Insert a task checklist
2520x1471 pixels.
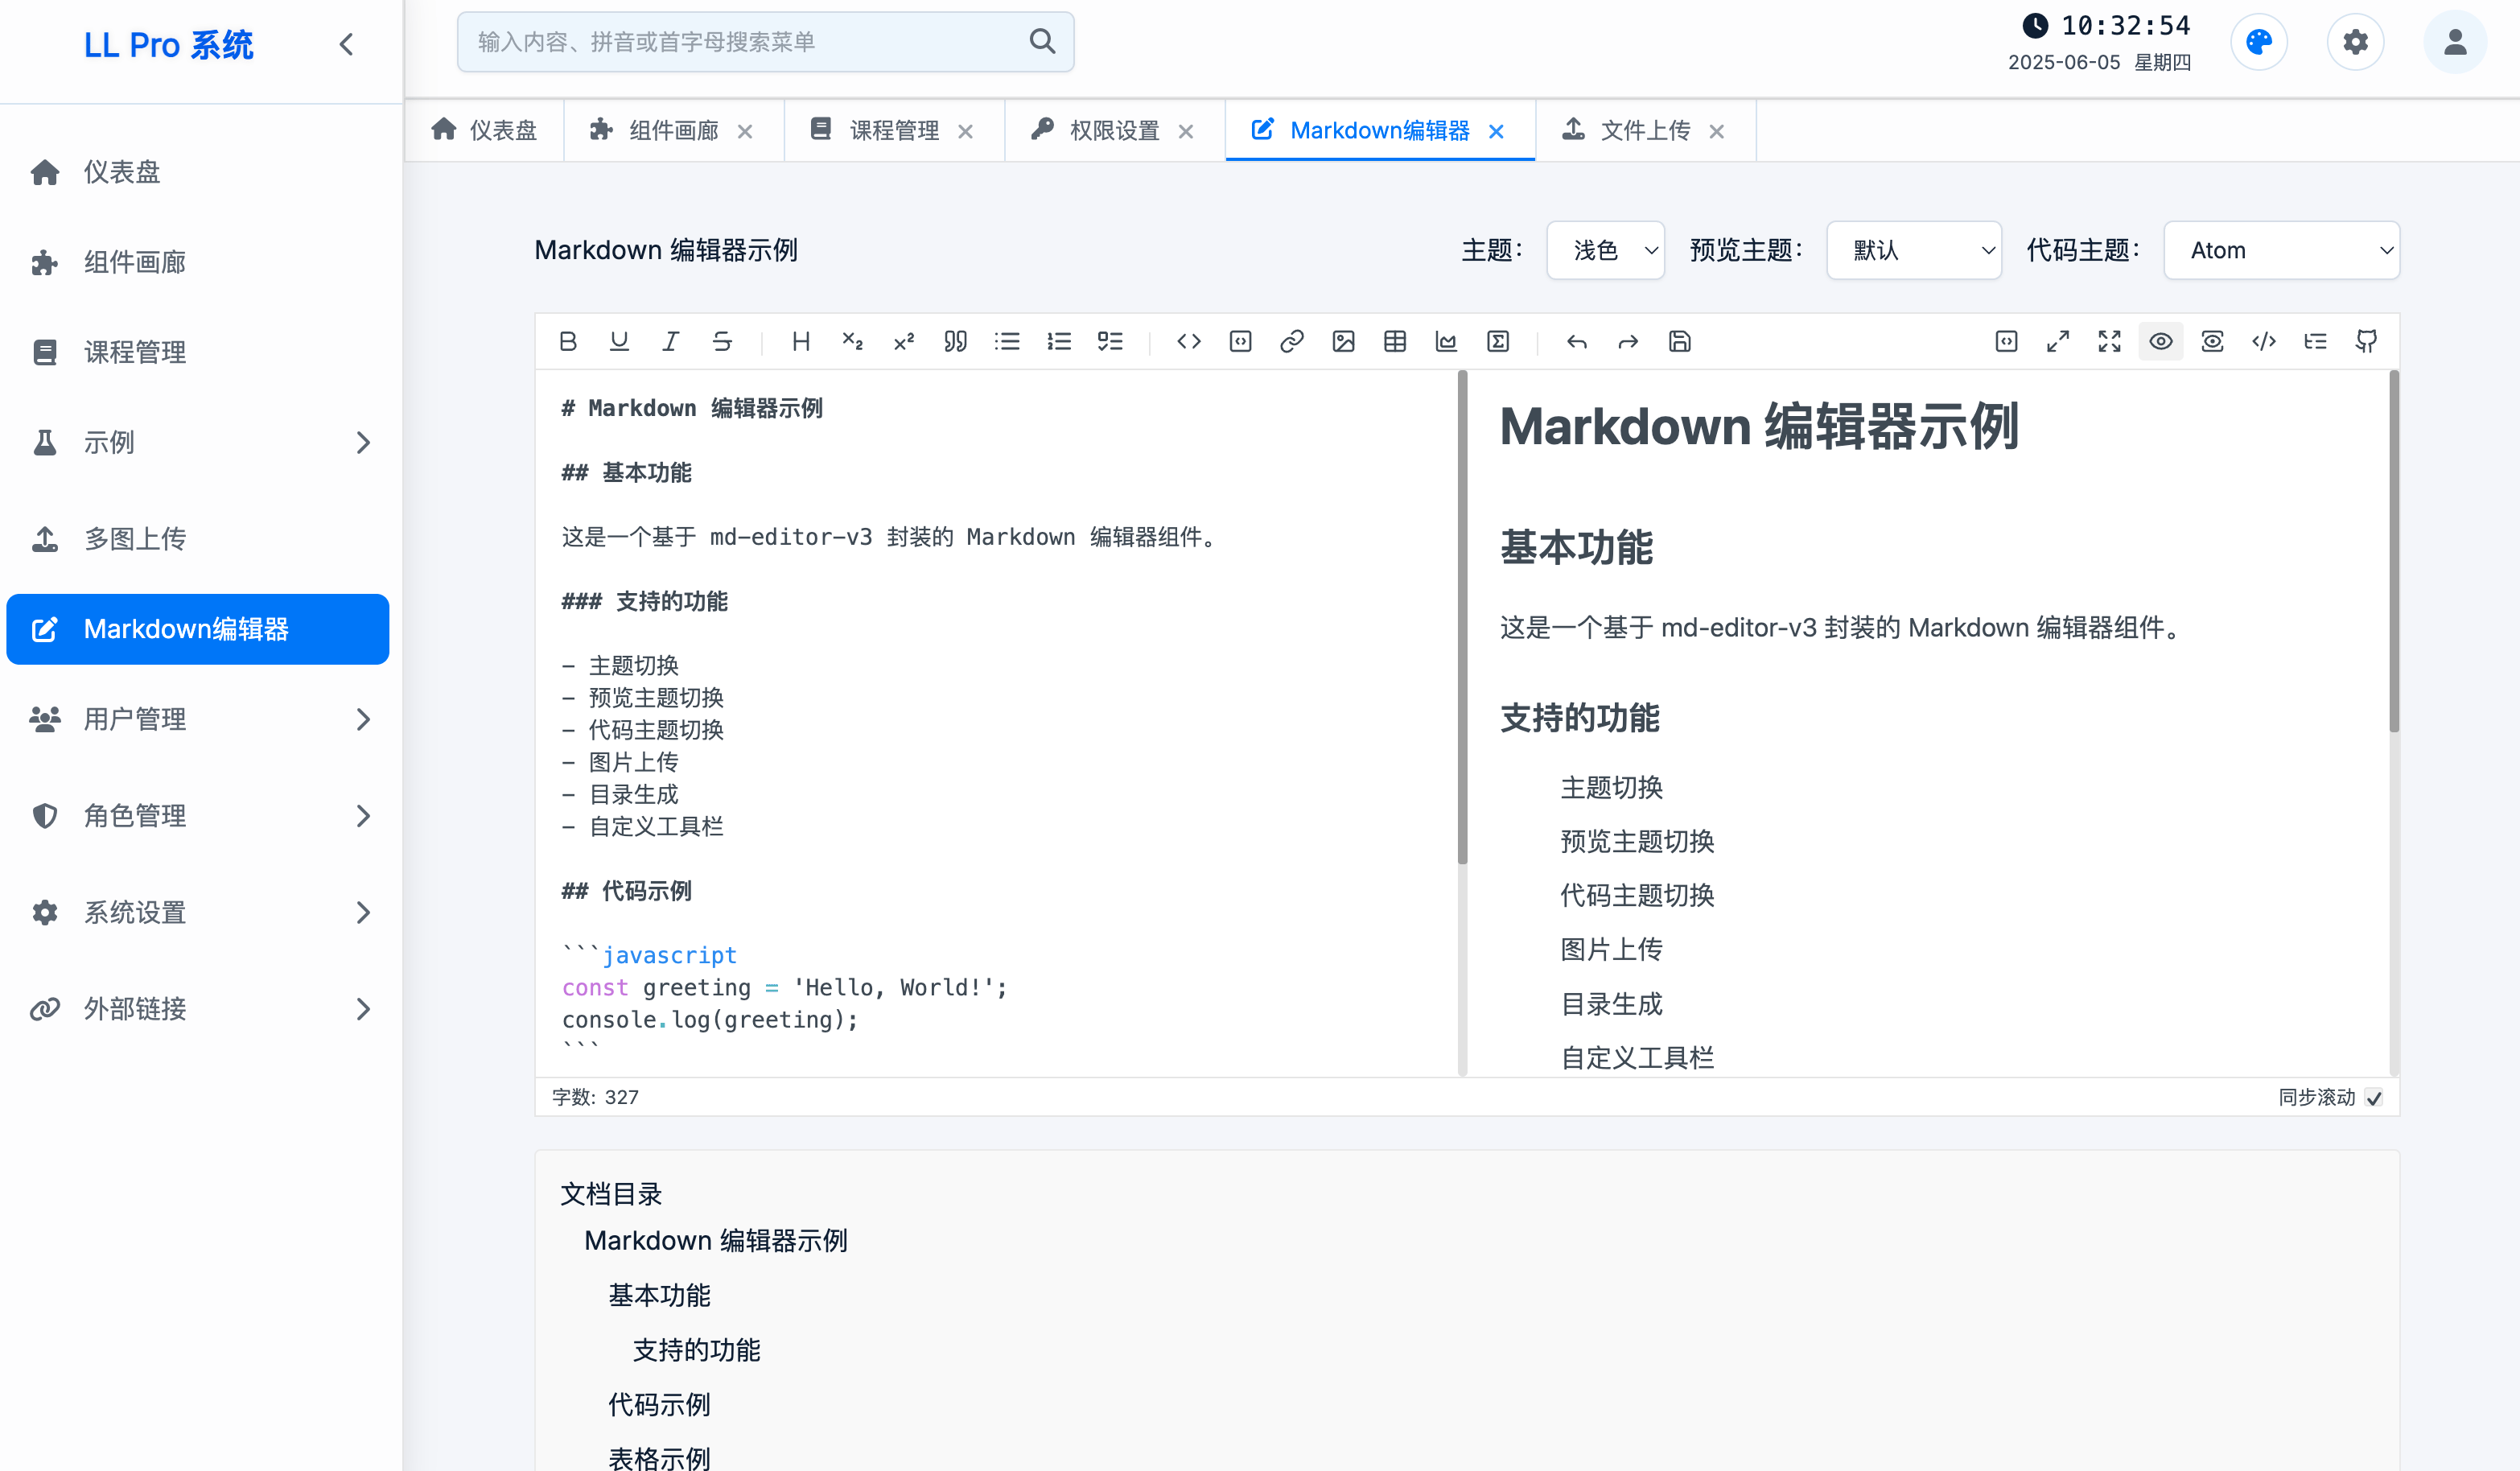click(1110, 342)
